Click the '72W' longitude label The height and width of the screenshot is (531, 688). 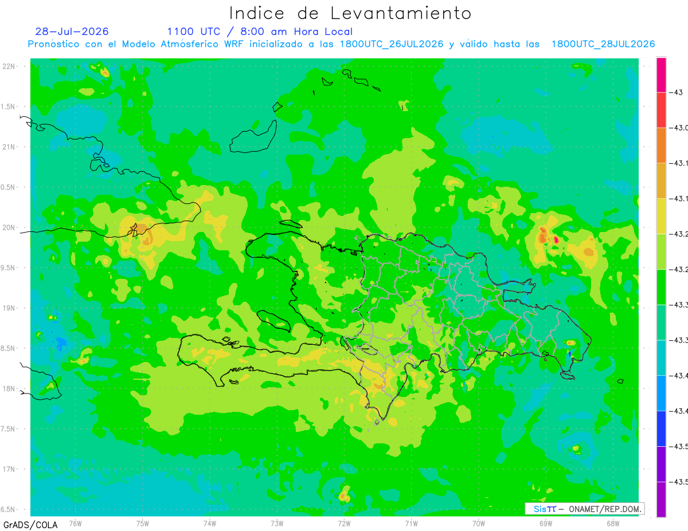(344, 524)
